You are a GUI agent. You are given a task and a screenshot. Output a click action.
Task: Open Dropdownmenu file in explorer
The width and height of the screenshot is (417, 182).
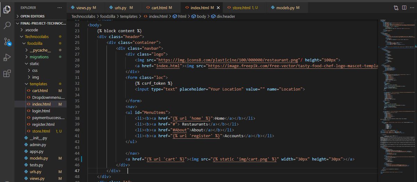pyautogui.click(x=41, y=98)
